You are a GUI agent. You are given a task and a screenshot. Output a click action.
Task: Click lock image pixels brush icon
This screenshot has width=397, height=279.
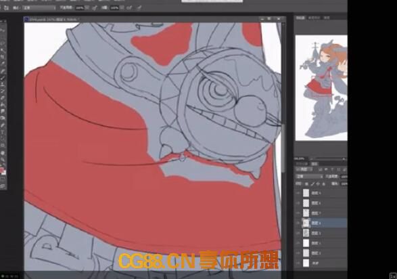[312, 184]
